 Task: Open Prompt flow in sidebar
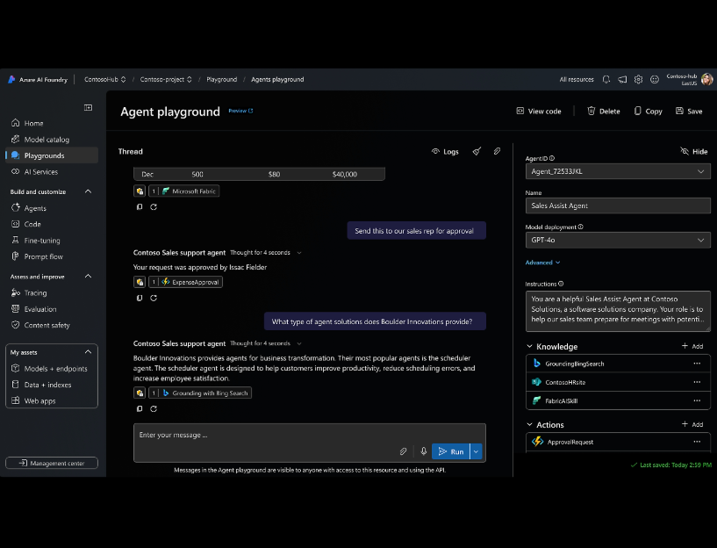click(51, 256)
